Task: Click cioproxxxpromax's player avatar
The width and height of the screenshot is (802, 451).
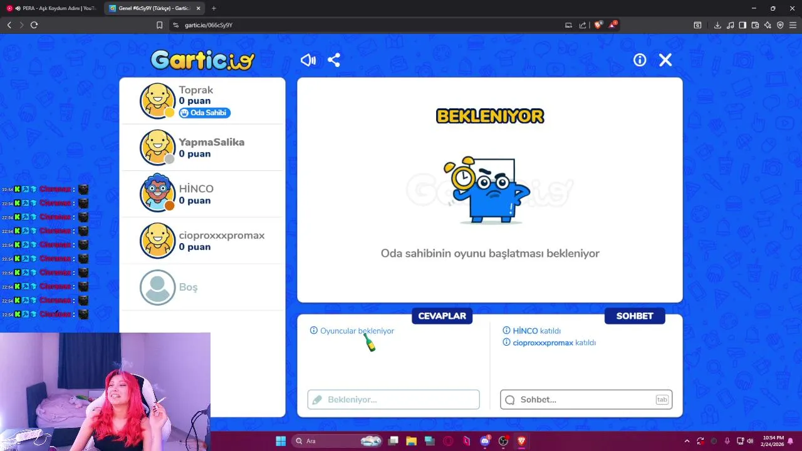Action: coord(157,241)
